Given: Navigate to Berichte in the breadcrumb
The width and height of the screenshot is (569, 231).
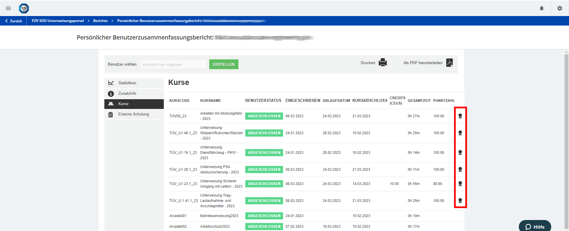Looking at the screenshot, I should coord(100,21).
